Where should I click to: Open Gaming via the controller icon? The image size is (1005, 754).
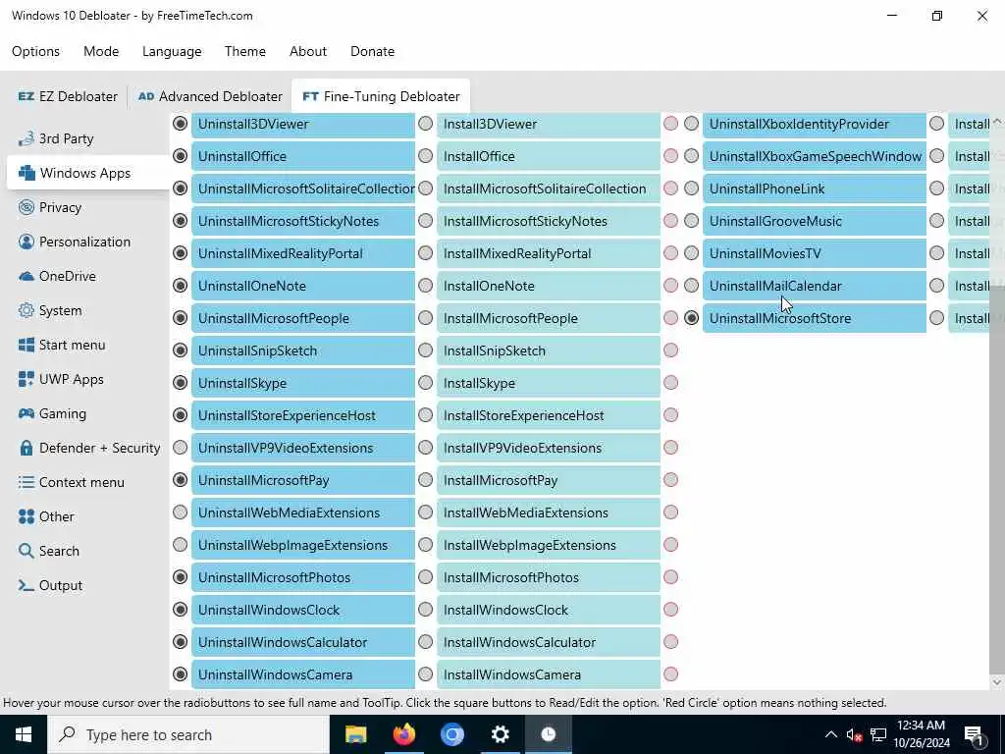26,413
